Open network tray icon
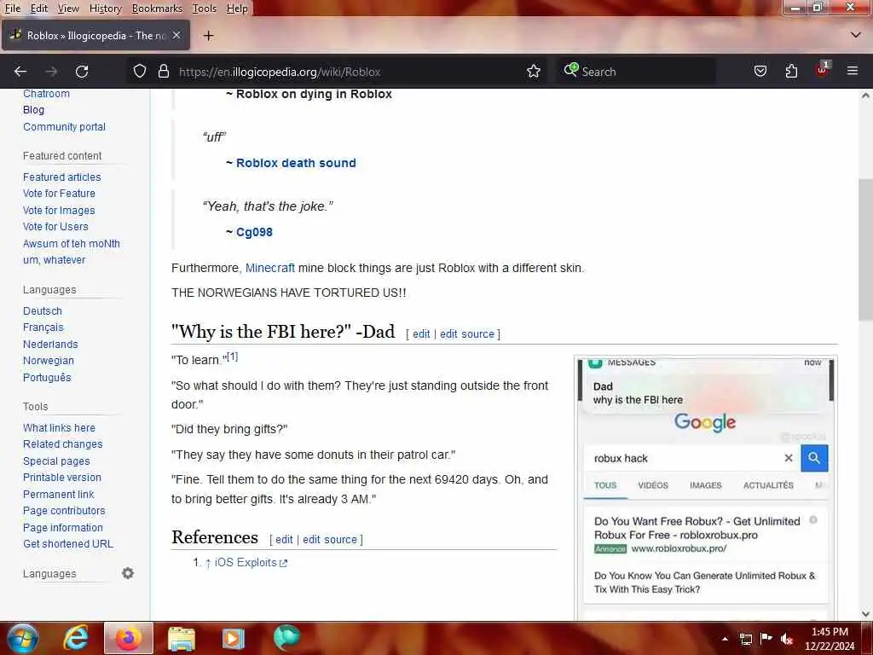The height and width of the screenshot is (655, 873). click(745, 639)
